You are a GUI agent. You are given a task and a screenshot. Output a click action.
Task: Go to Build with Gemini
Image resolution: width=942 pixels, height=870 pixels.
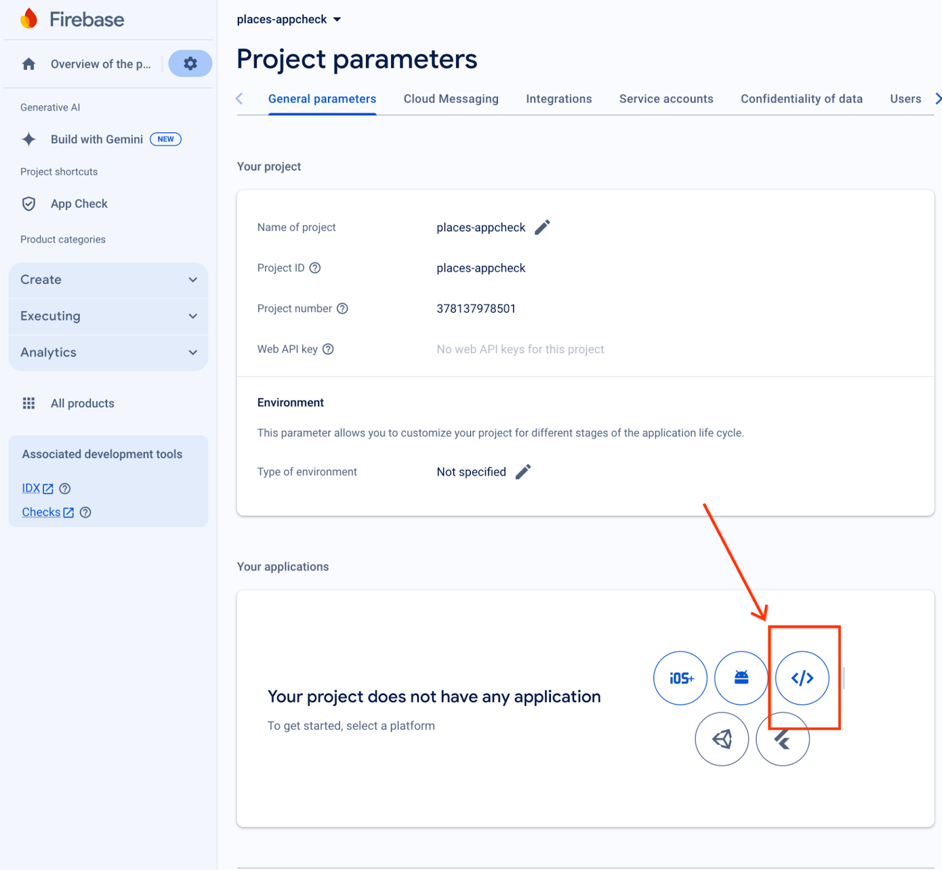[97, 140]
